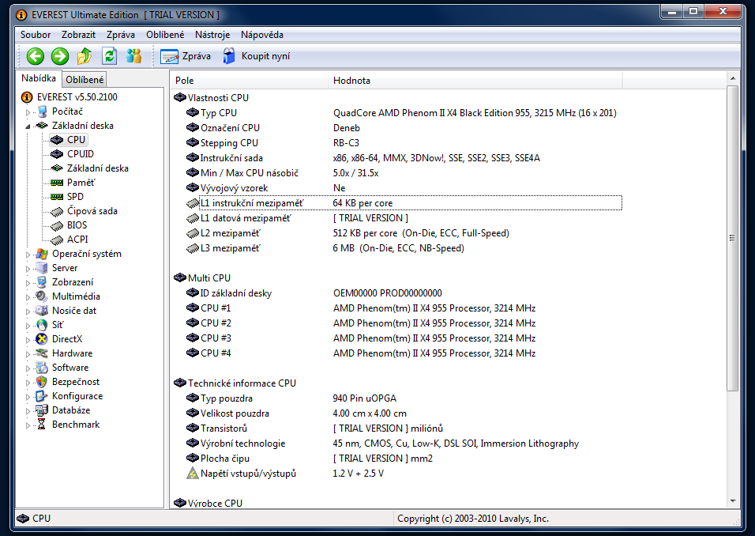Open the Oblíbené menu in the menu bar
Viewport: 755px width, 536px height.
[165, 35]
